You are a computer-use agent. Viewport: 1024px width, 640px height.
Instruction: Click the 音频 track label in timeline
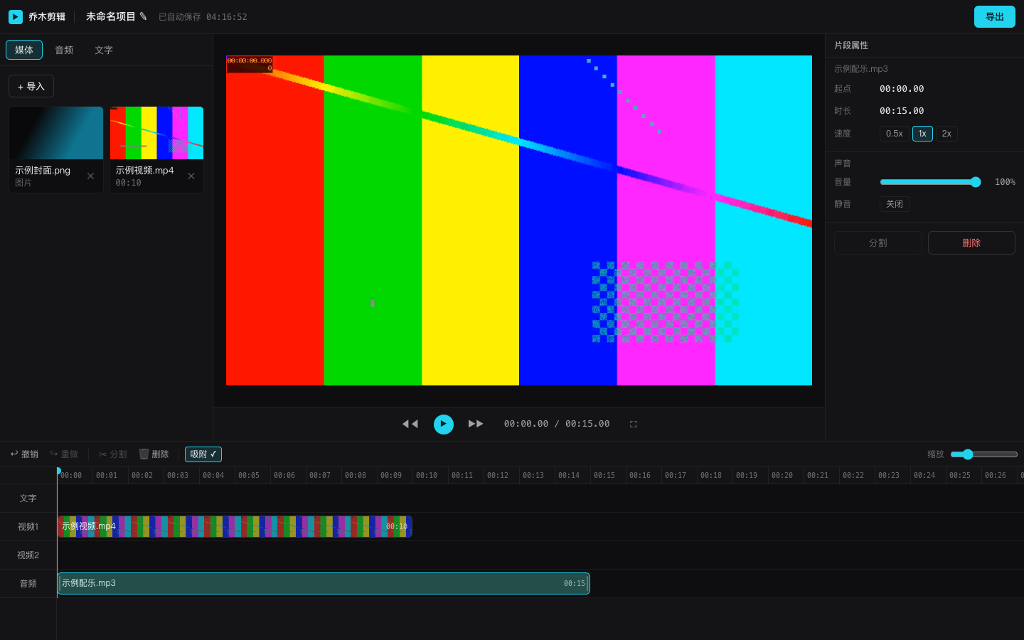(28, 584)
